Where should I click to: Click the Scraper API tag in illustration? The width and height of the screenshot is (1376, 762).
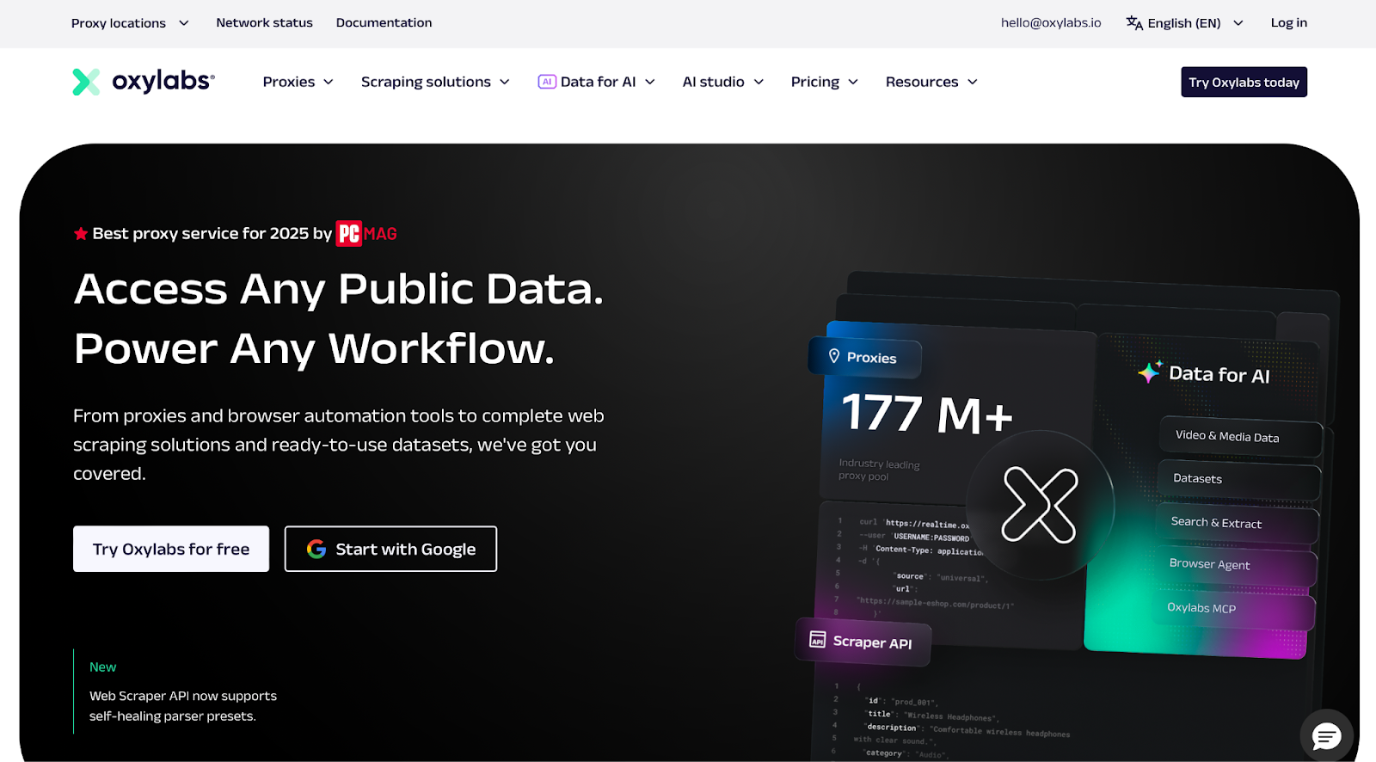(863, 642)
